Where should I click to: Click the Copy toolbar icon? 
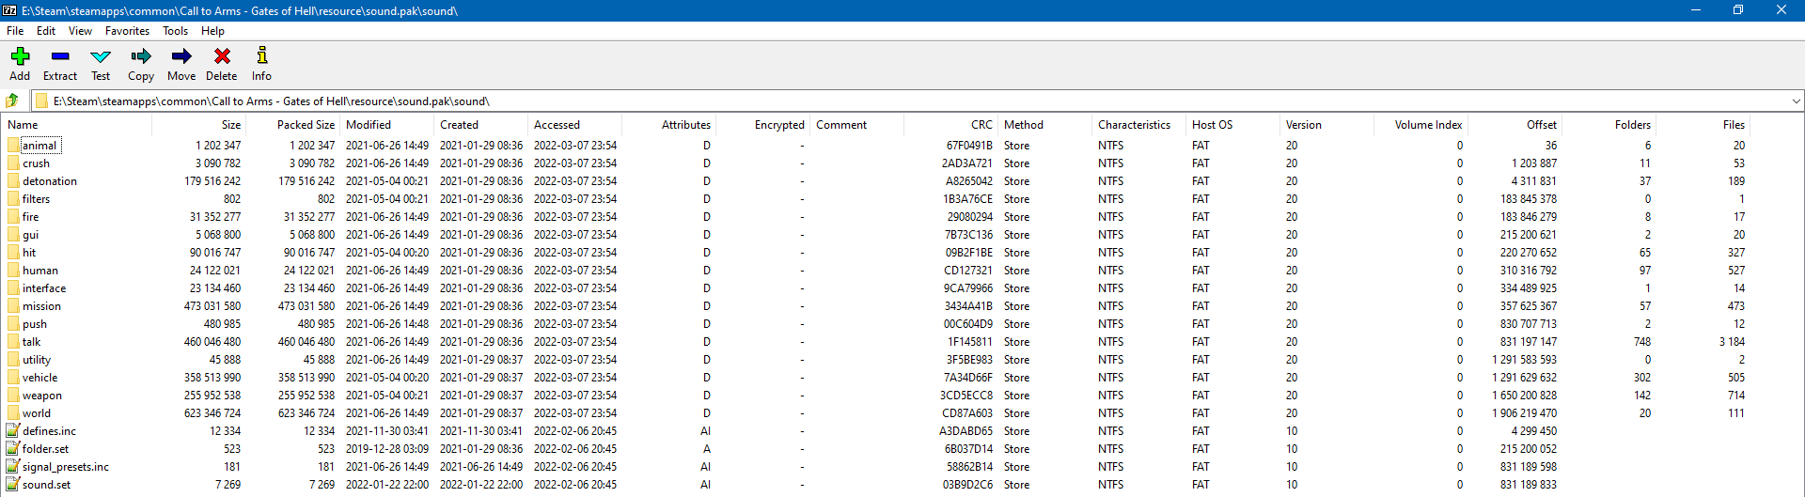pyautogui.click(x=141, y=56)
